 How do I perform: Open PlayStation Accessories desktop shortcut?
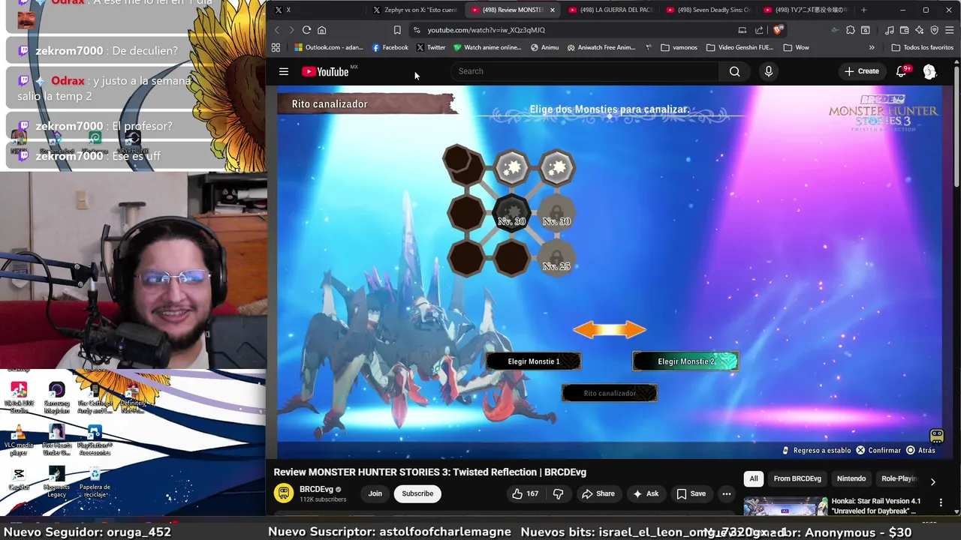coord(95,440)
